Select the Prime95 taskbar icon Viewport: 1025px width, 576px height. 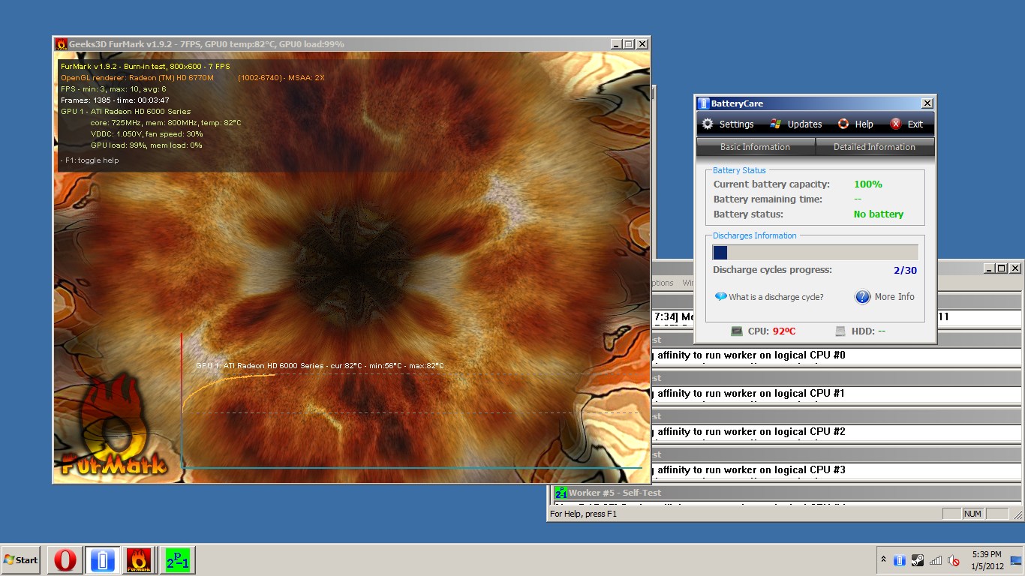(x=176, y=560)
